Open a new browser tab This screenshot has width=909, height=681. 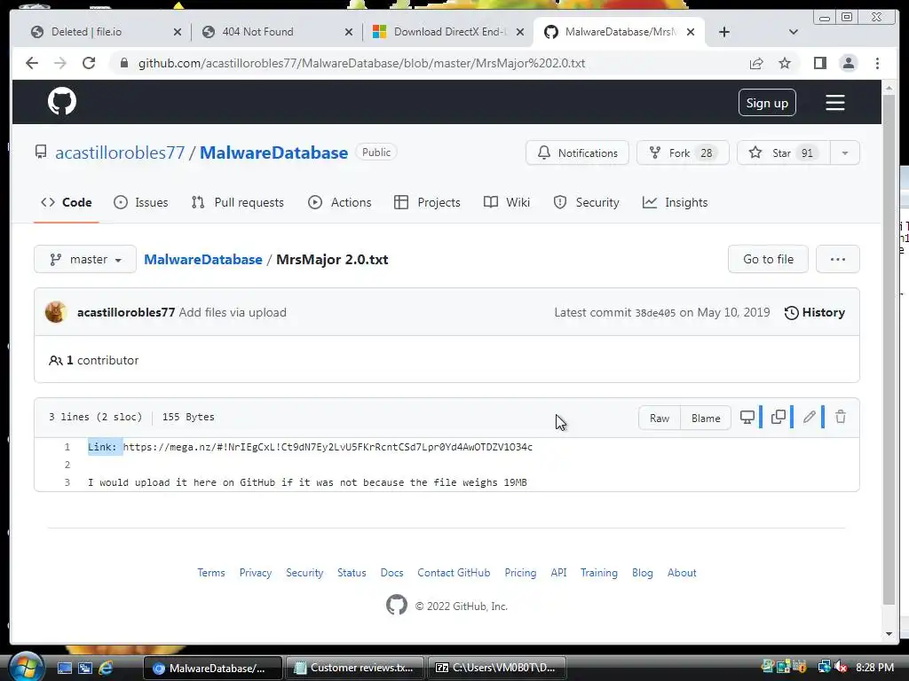tap(724, 32)
